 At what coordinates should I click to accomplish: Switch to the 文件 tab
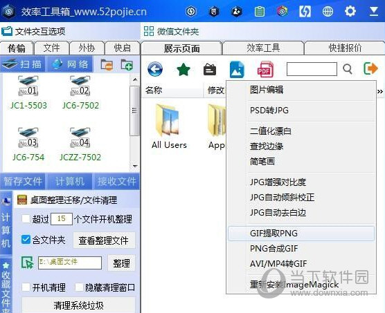pyautogui.click(x=51, y=48)
